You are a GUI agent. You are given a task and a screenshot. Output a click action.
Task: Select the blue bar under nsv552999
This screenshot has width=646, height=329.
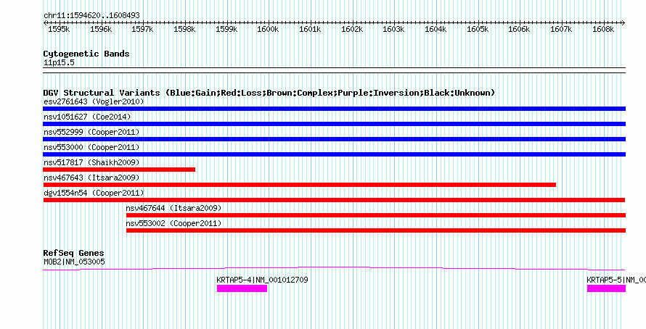tap(335, 139)
